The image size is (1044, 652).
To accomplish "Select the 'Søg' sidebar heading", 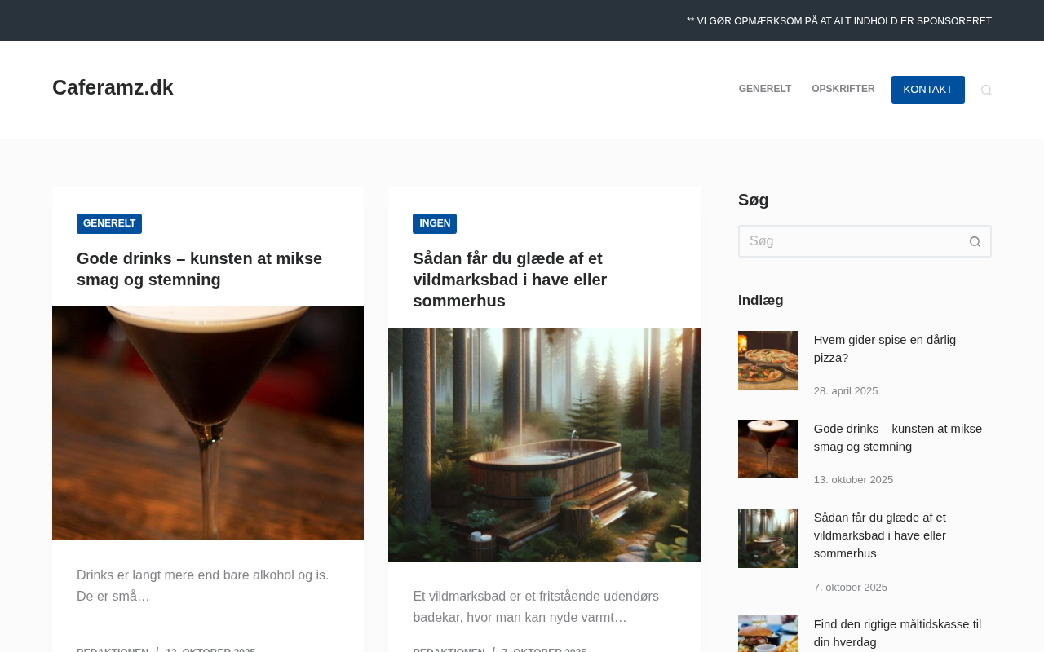I will 754,200.
